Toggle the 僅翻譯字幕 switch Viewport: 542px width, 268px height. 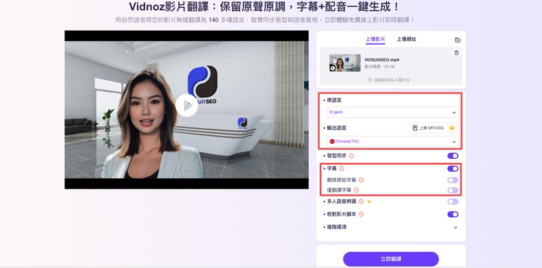(453, 190)
